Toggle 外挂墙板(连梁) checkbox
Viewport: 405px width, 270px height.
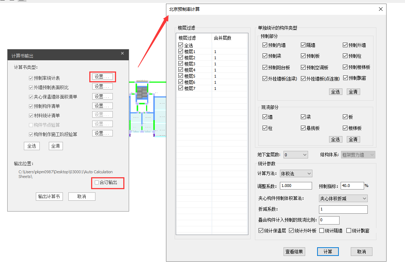[x=265, y=79]
